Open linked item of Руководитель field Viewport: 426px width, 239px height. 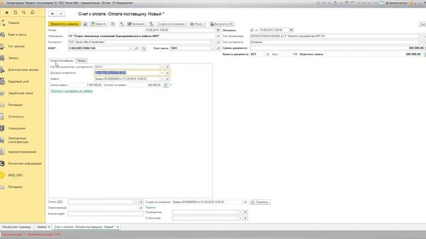[245, 212]
